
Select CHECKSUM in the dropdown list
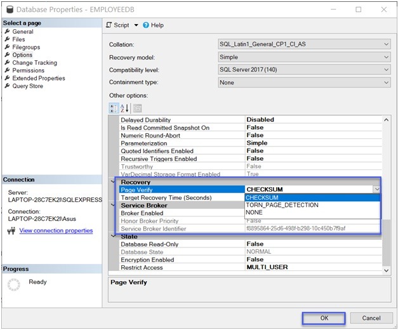pyautogui.click(x=312, y=198)
